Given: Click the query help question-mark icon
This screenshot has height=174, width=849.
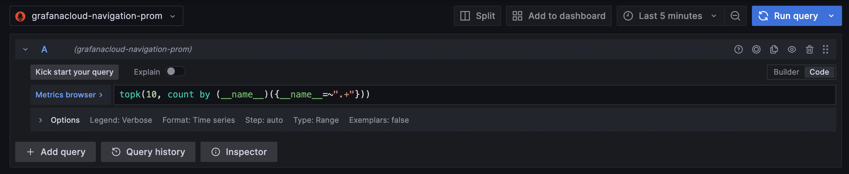Looking at the screenshot, I should [x=738, y=49].
